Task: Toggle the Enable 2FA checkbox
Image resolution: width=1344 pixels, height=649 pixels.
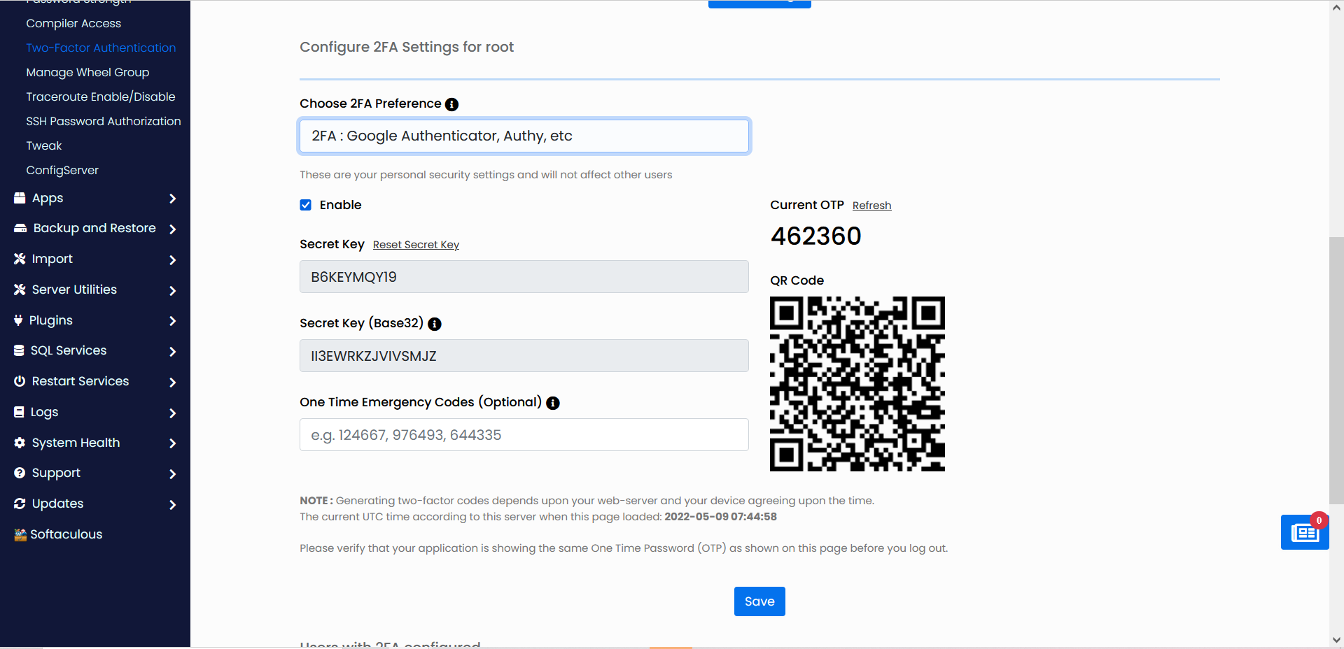Action: 306,205
